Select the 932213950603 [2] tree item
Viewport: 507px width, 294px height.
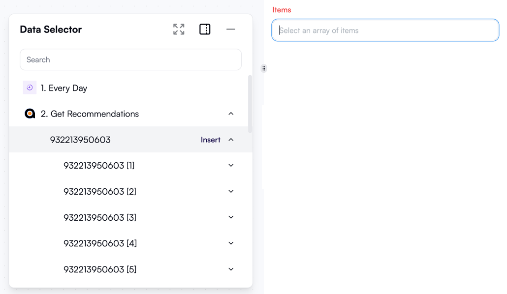(100, 191)
